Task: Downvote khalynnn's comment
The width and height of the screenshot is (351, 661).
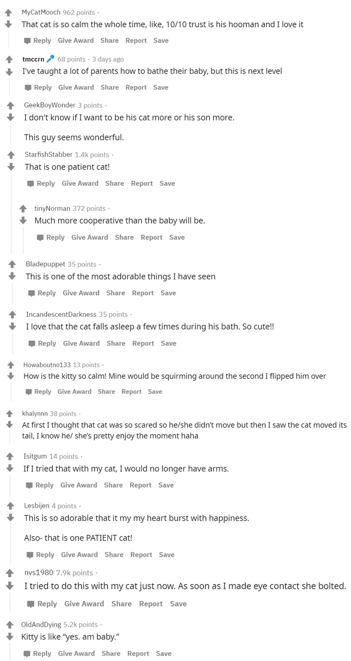Action: (9, 424)
